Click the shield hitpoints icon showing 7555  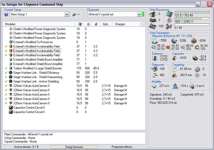[x=155, y=41]
